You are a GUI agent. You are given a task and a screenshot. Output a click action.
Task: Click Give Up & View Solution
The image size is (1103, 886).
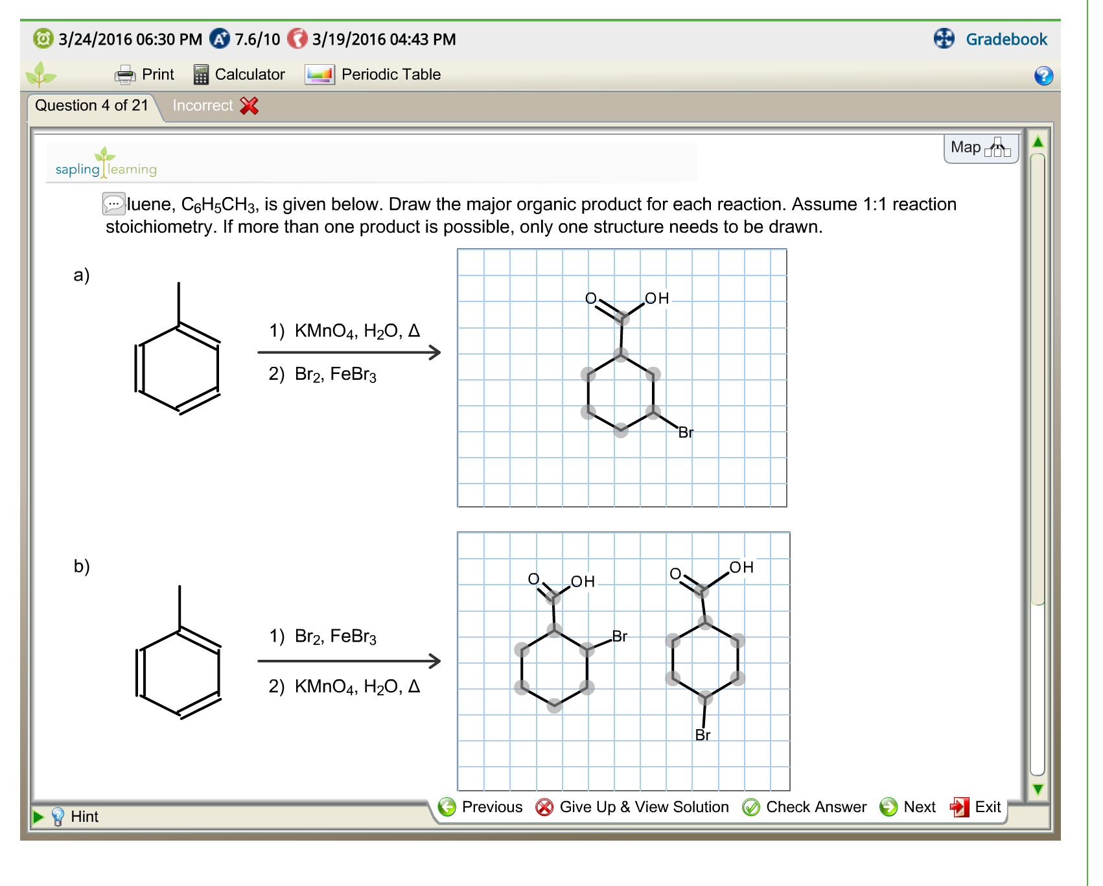point(644,807)
